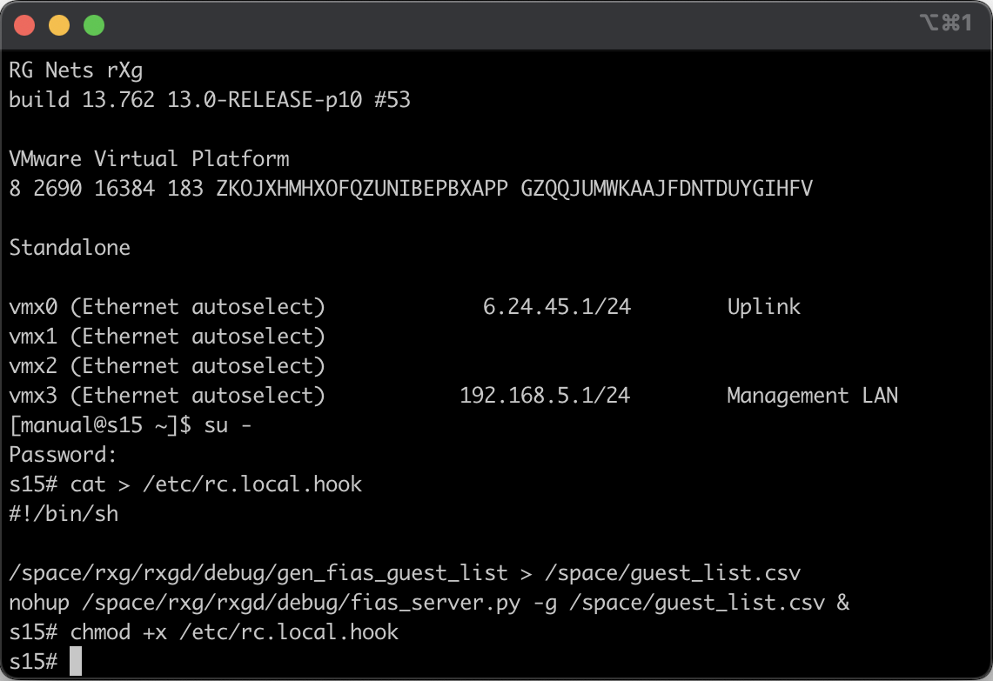
Task: Click the 'Uplink' label text
Action: (x=764, y=307)
